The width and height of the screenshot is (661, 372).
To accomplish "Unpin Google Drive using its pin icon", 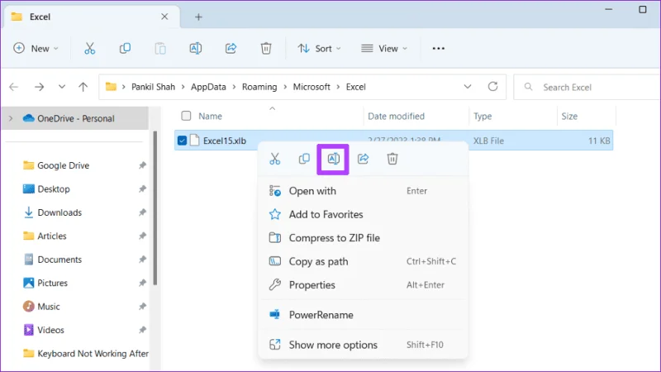I will 142,165.
